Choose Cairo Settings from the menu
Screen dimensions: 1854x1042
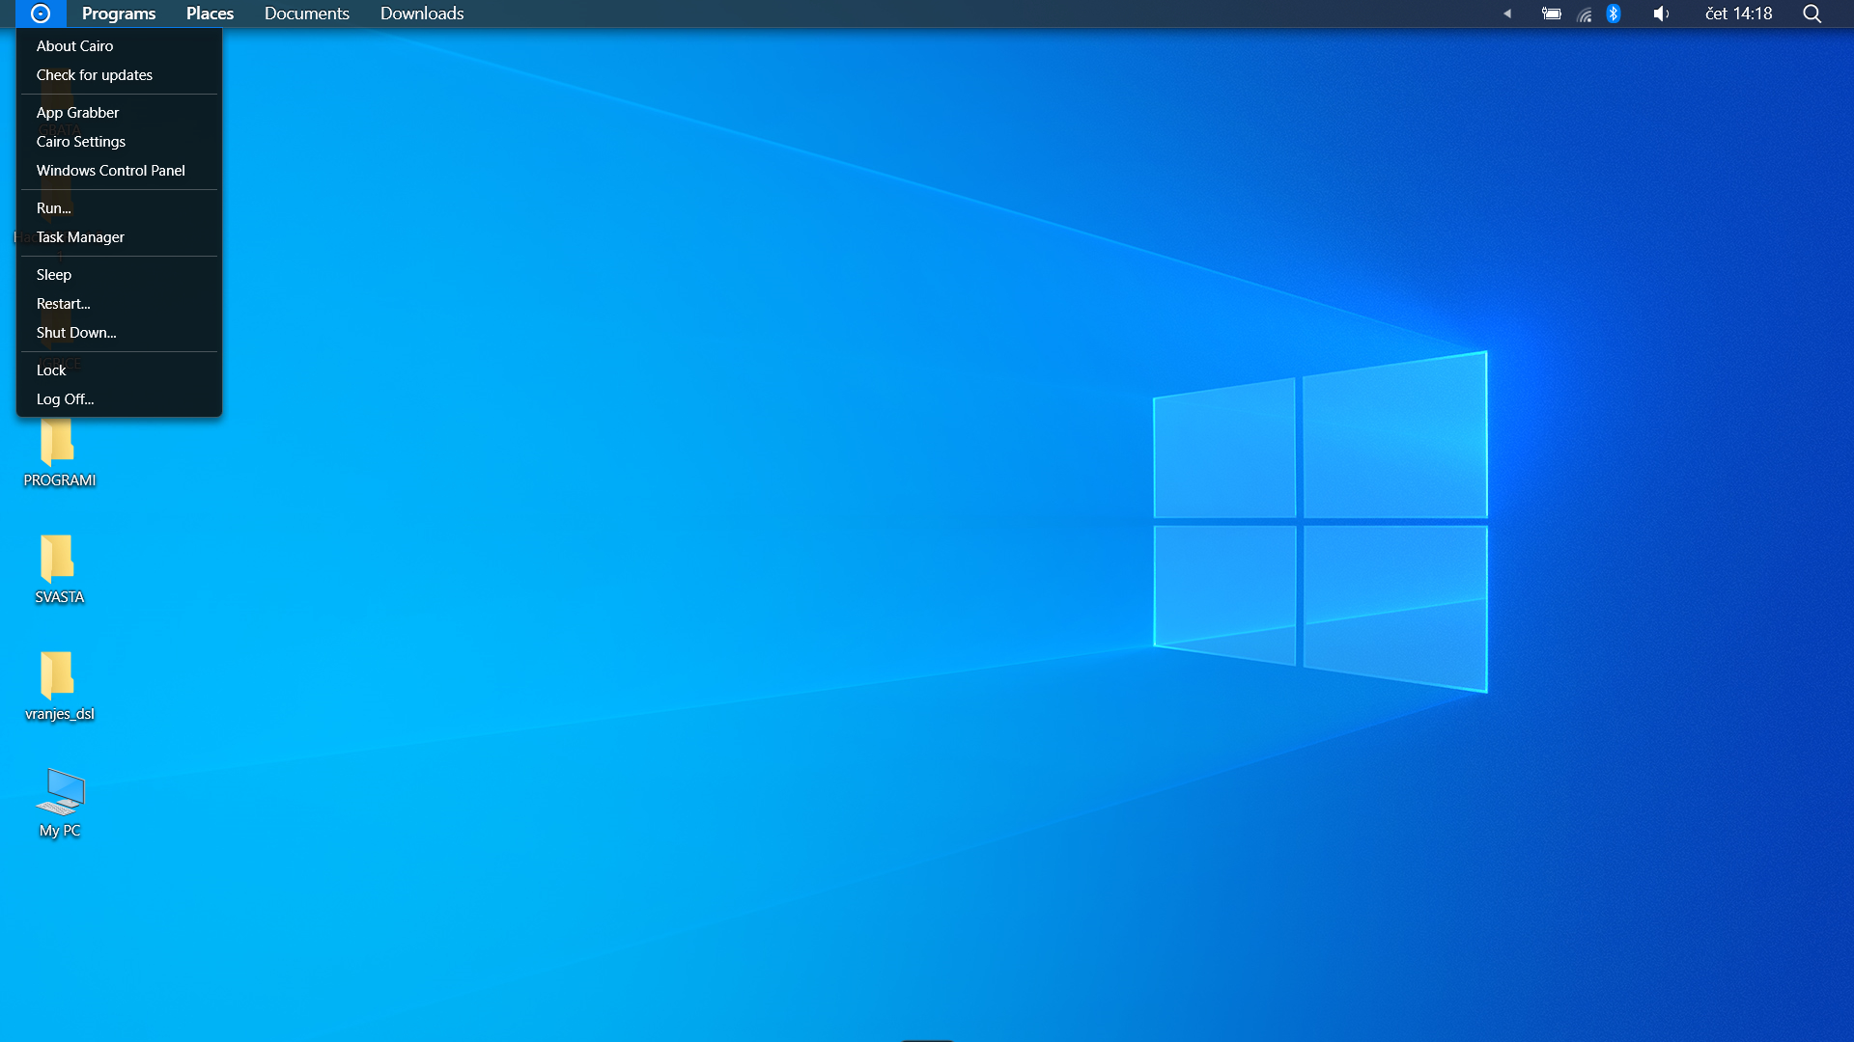pyautogui.click(x=81, y=142)
